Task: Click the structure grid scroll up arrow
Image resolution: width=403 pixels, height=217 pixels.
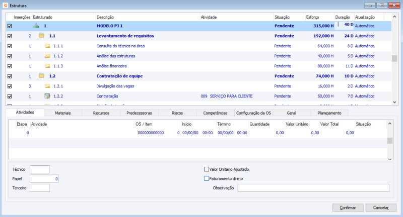Action: tap(394, 17)
